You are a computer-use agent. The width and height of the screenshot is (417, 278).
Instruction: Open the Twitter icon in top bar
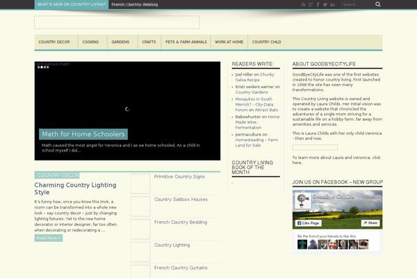[x=325, y=5]
